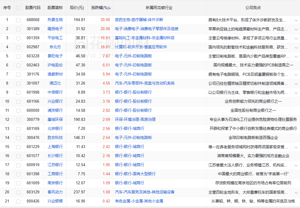
Task: Open 南京银行 stock details
Action: [55, 183]
